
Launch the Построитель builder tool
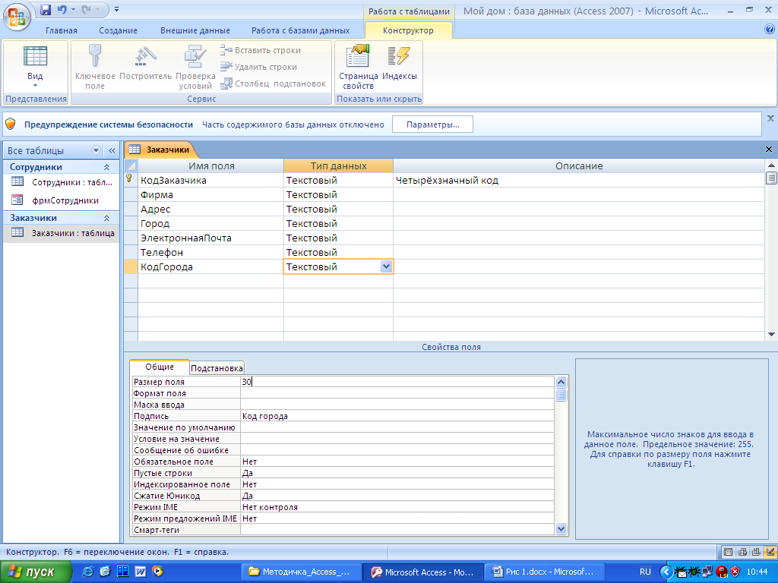tap(145, 62)
